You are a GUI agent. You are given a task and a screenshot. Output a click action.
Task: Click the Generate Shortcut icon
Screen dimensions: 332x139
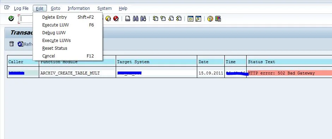198,19
